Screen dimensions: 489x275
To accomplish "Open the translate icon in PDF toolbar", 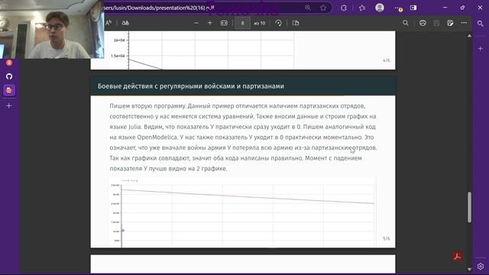I will coord(125,23).
